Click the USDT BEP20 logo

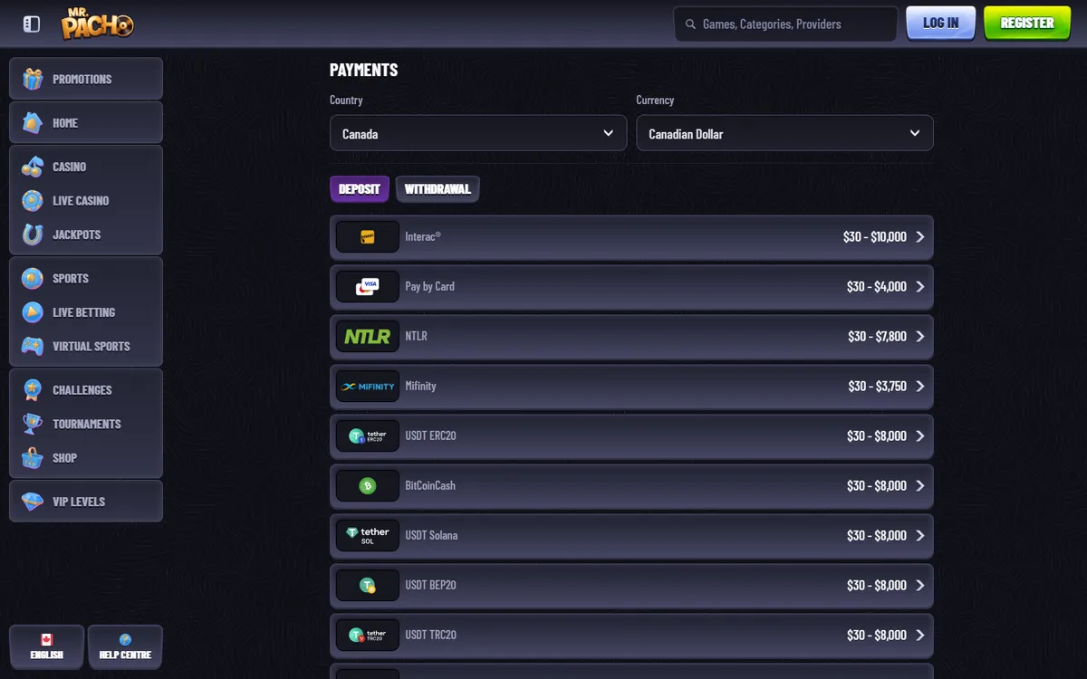(368, 585)
